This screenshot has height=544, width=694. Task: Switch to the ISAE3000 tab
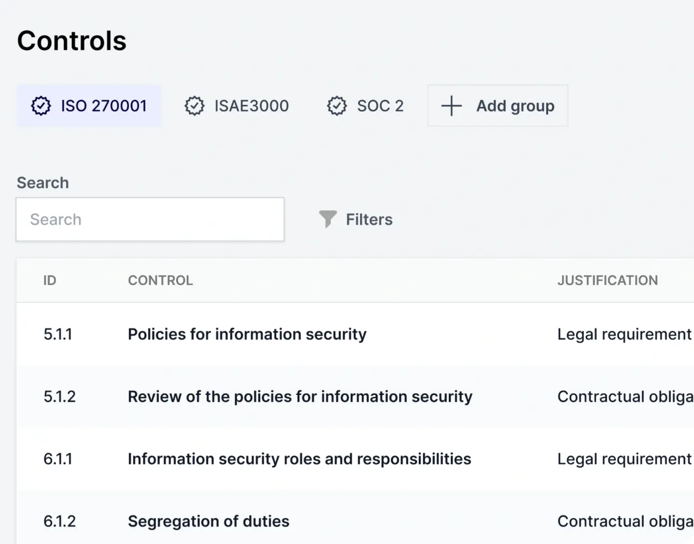tap(251, 106)
